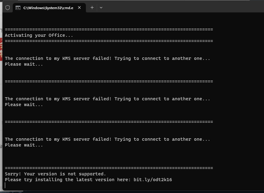Click the last 'Please wait...' line
The image size is (264, 193).
[24, 145]
